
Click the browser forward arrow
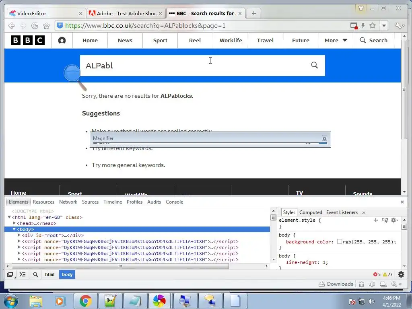click(x=23, y=26)
